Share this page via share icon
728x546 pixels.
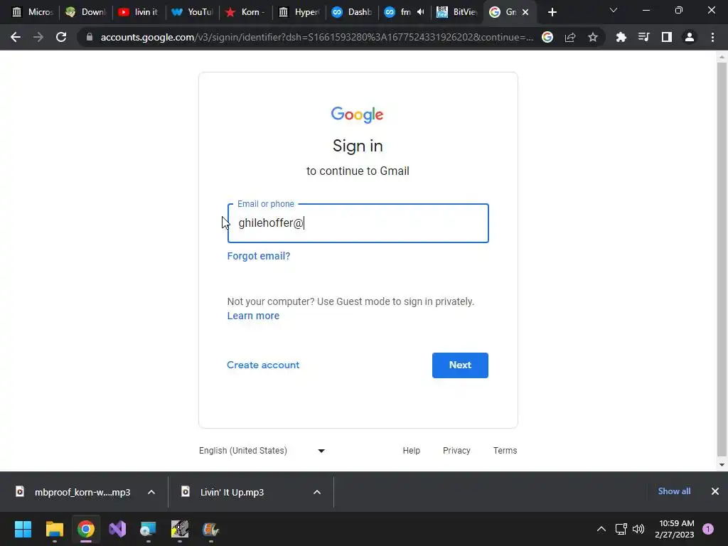pyautogui.click(x=570, y=37)
